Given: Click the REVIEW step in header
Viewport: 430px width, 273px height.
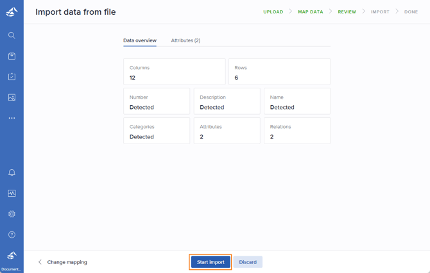Looking at the screenshot, I should [347, 12].
